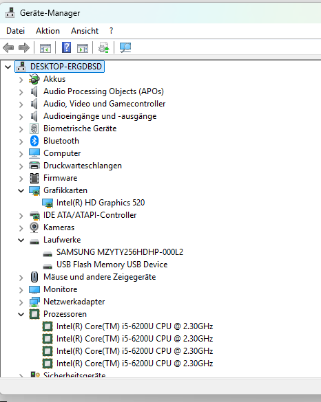This screenshot has width=321, height=402.
Task: Select the IDE ATA/ATAPI-Controller label
Action: [90, 215]
